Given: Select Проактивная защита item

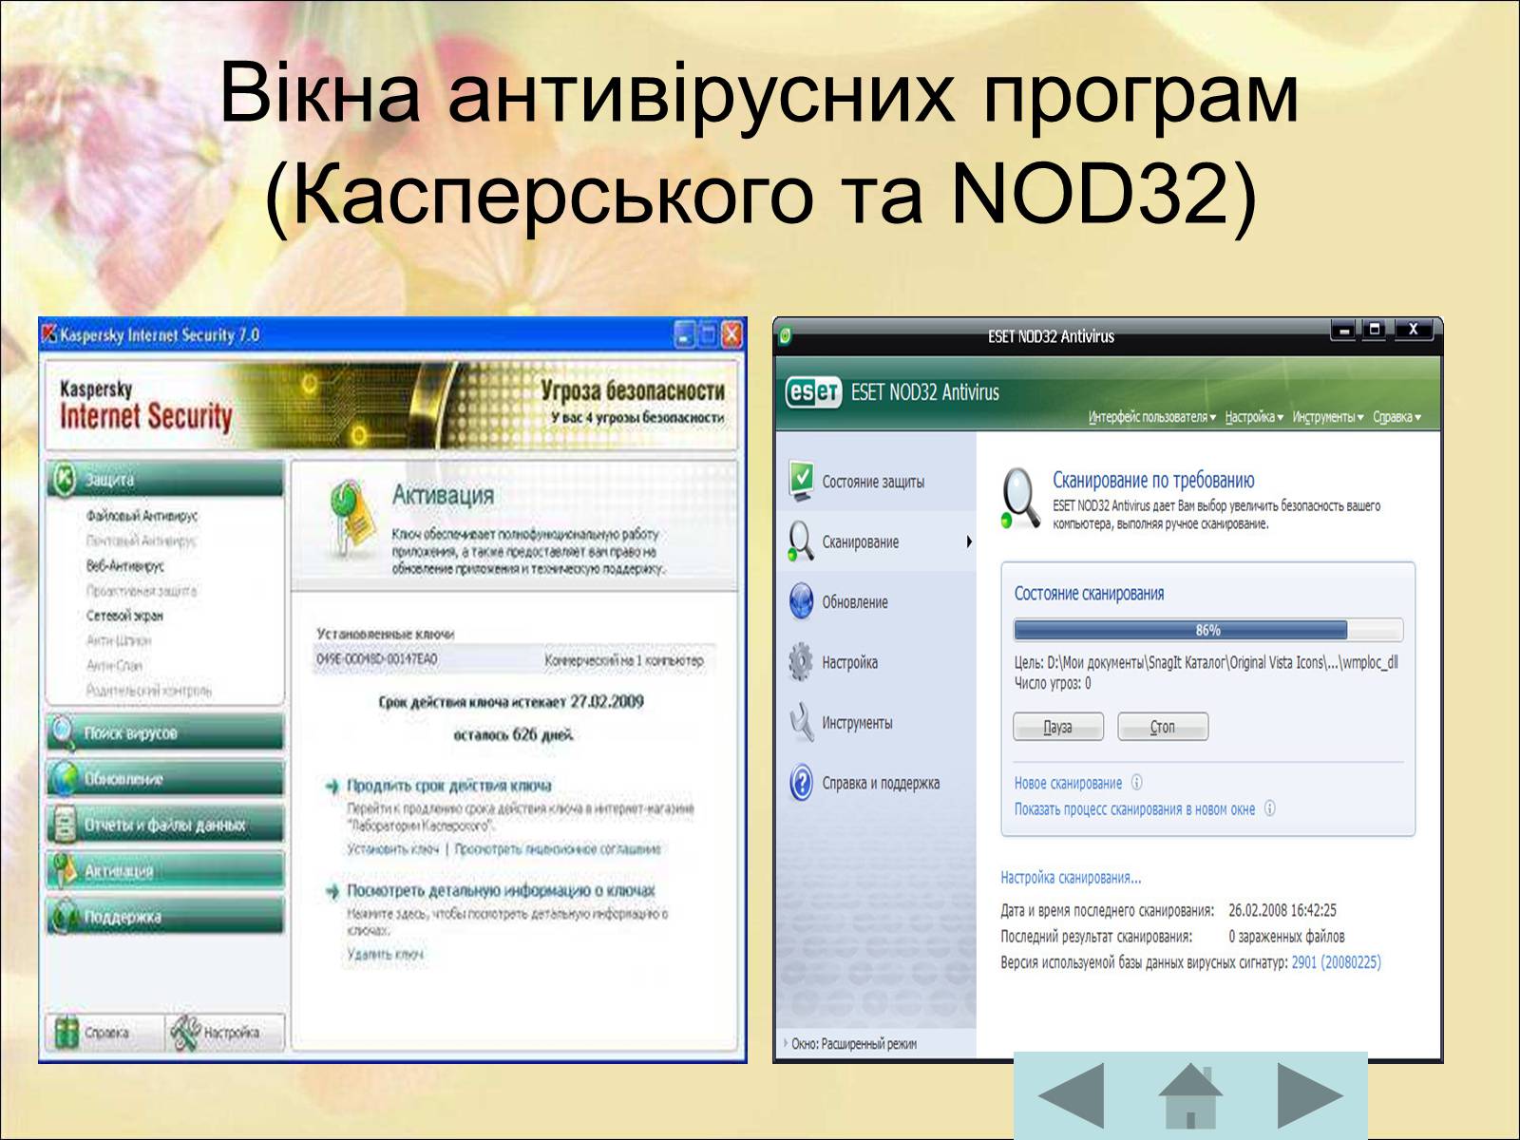Looking at the screenshot, I should [x=141, y=591].
